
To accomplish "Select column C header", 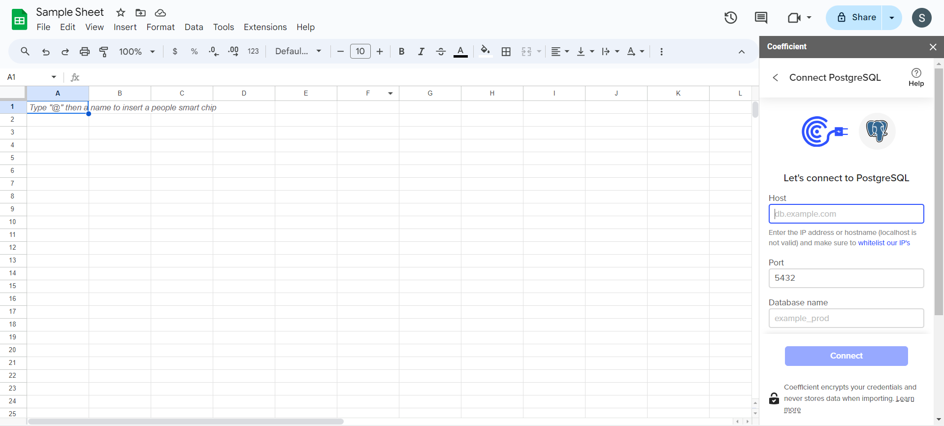I will pyautogui.click(x=182, y=93).
